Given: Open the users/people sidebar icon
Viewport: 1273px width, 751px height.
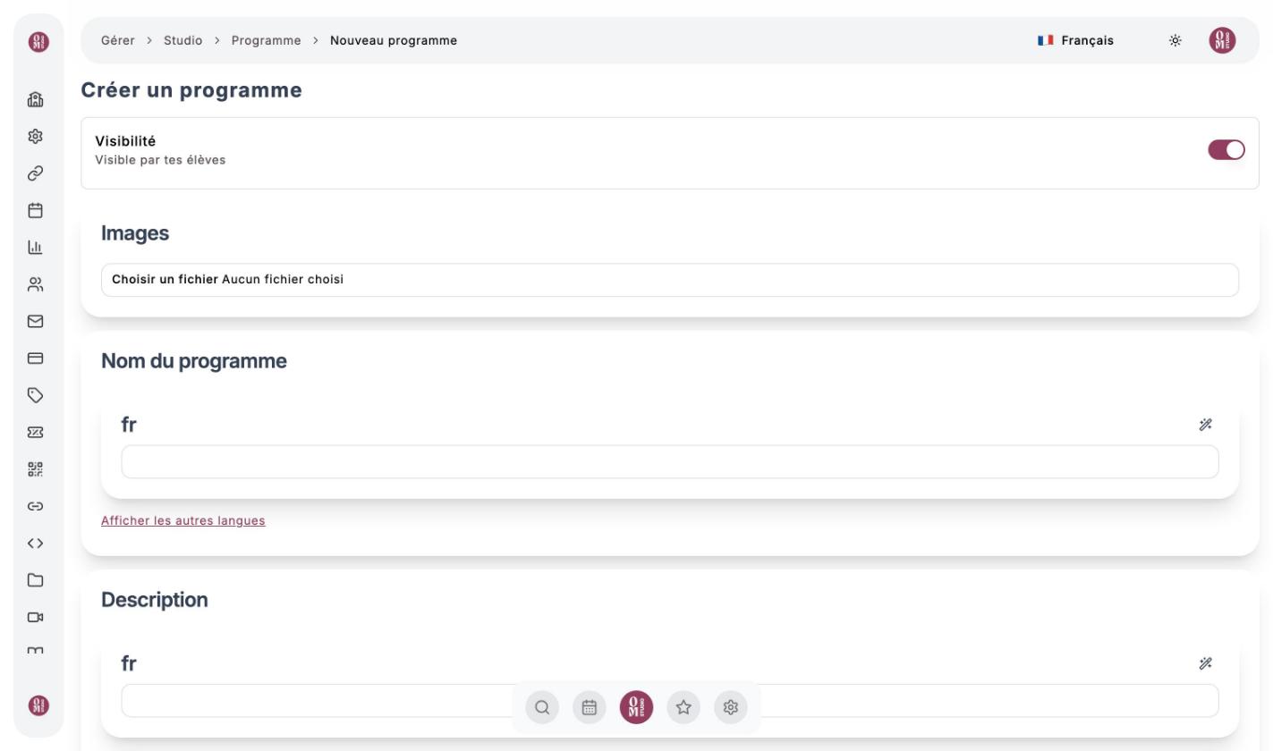Looking at the screenshot, I should point(36,284).
